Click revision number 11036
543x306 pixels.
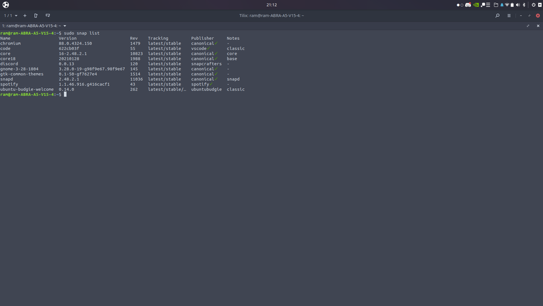[x=136, y=79]
